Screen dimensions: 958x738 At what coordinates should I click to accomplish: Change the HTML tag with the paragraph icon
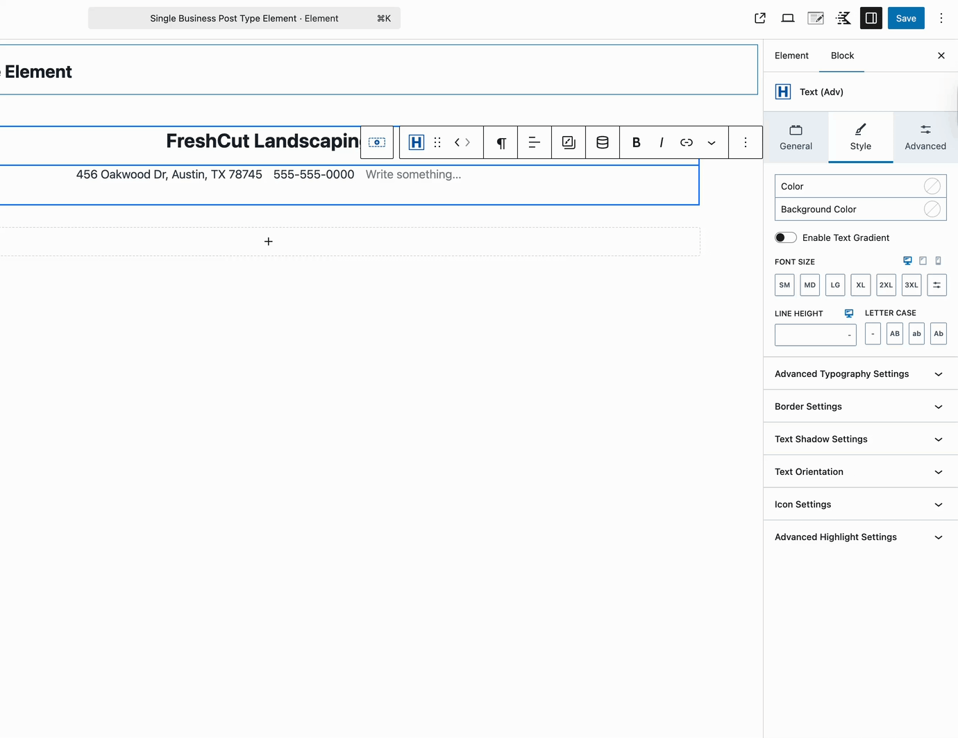point(501,142)
